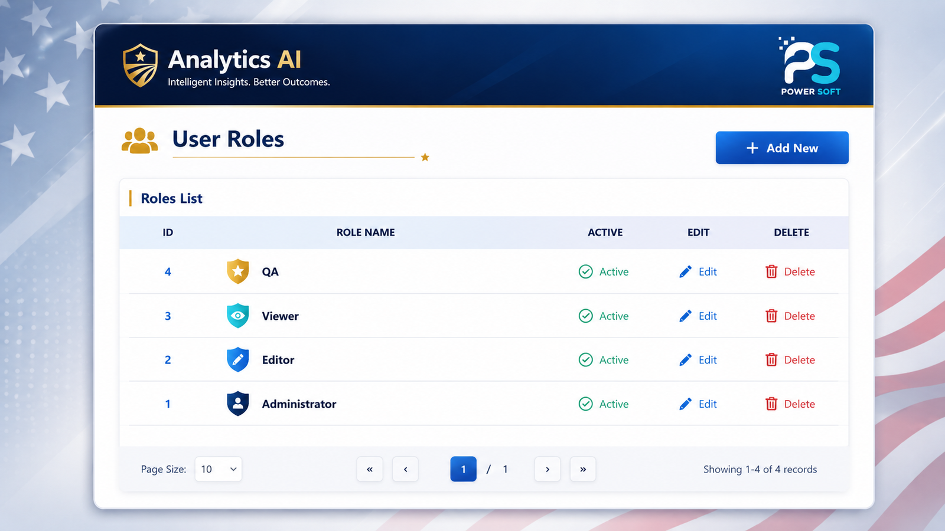Click the trash icon in Editor row
945x531 pixels.
coord(771,360)
